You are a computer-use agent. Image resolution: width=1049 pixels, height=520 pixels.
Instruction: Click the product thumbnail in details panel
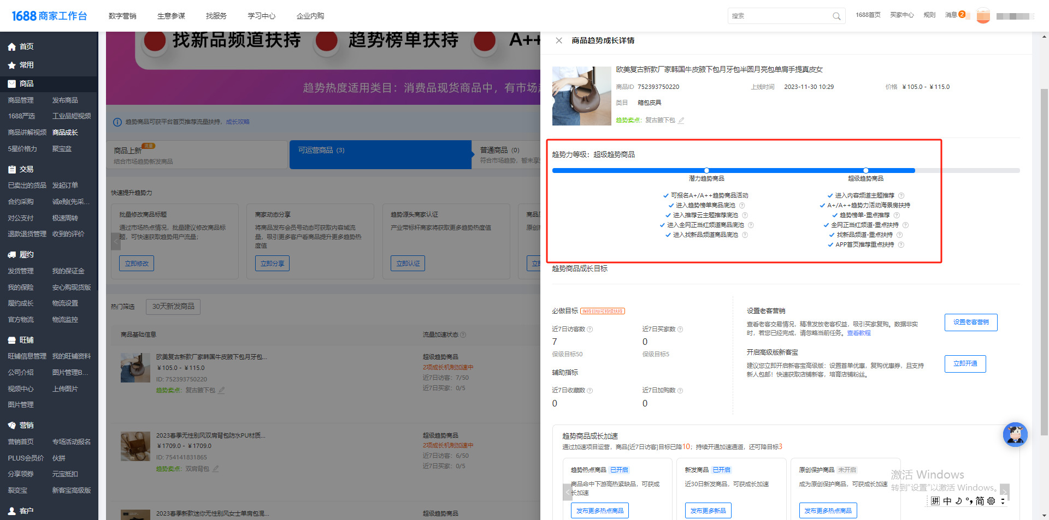point(581,96)
